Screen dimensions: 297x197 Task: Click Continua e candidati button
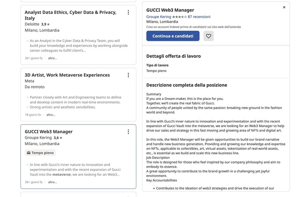click(173, 36)
